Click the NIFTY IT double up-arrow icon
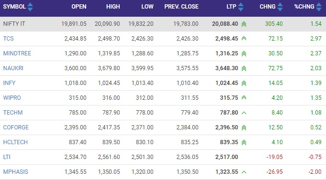 pos(244,24)
